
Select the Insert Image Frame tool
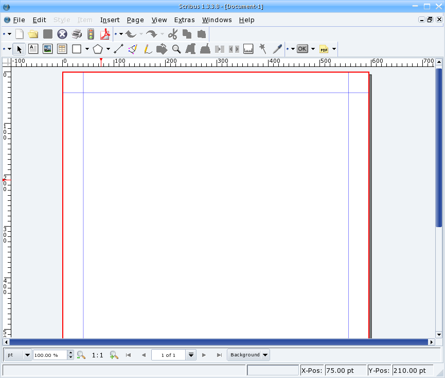pyautogui.click(x=48, y=49)
